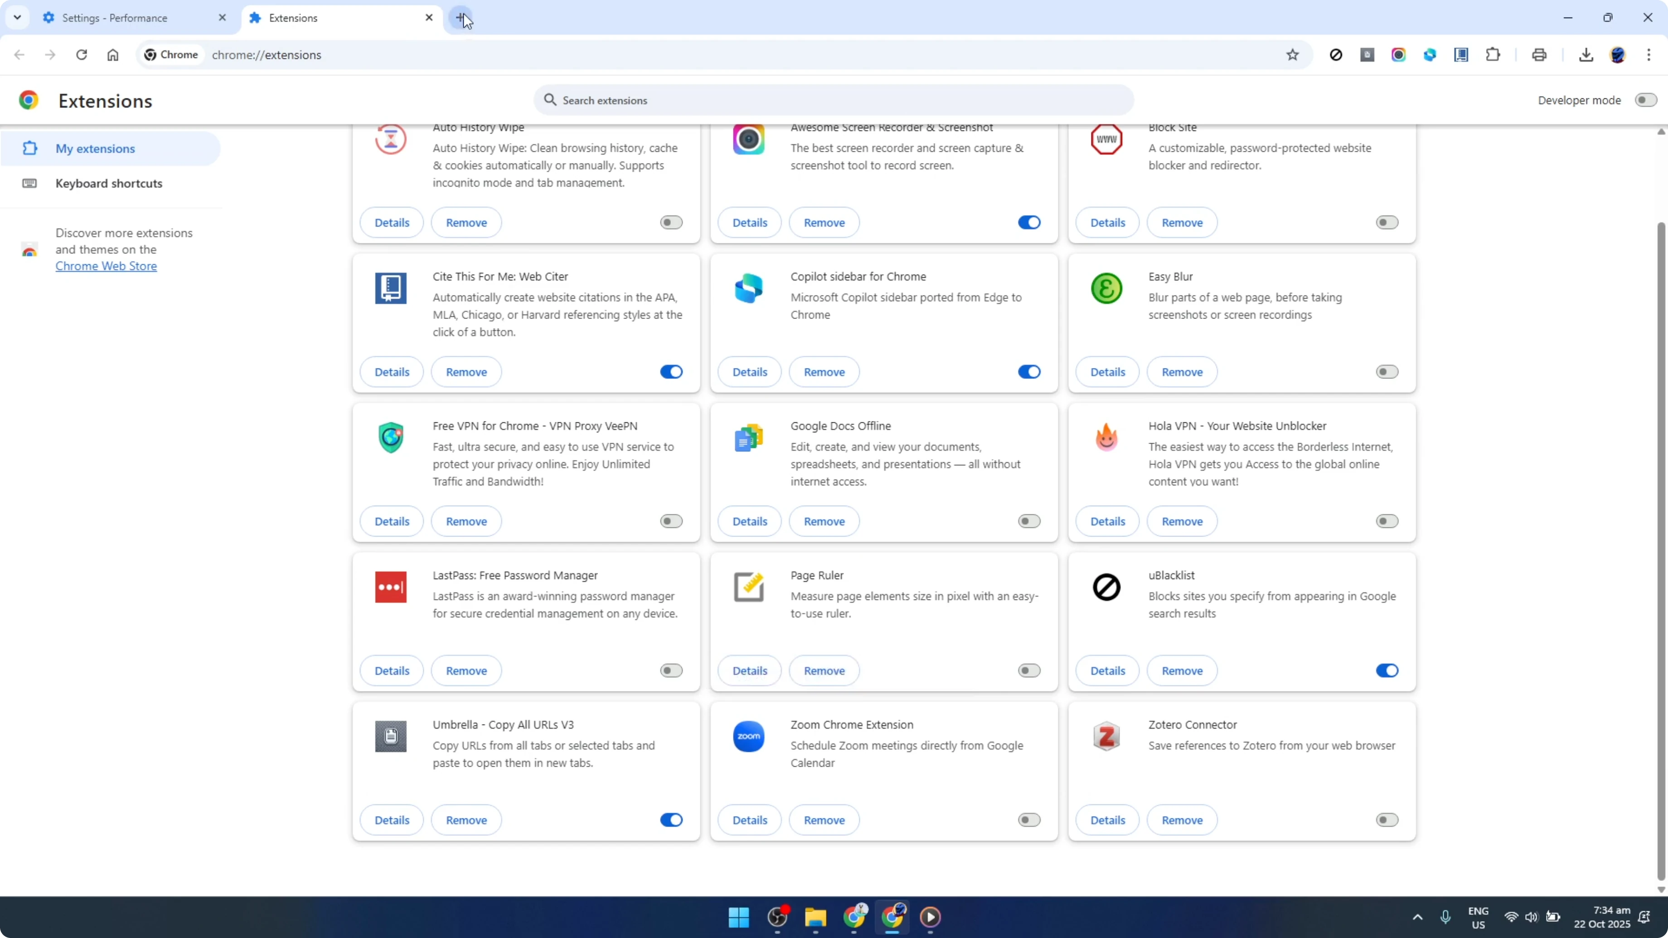
Task: Click the Page Ruler extension icon
Action: coord(748,587)
